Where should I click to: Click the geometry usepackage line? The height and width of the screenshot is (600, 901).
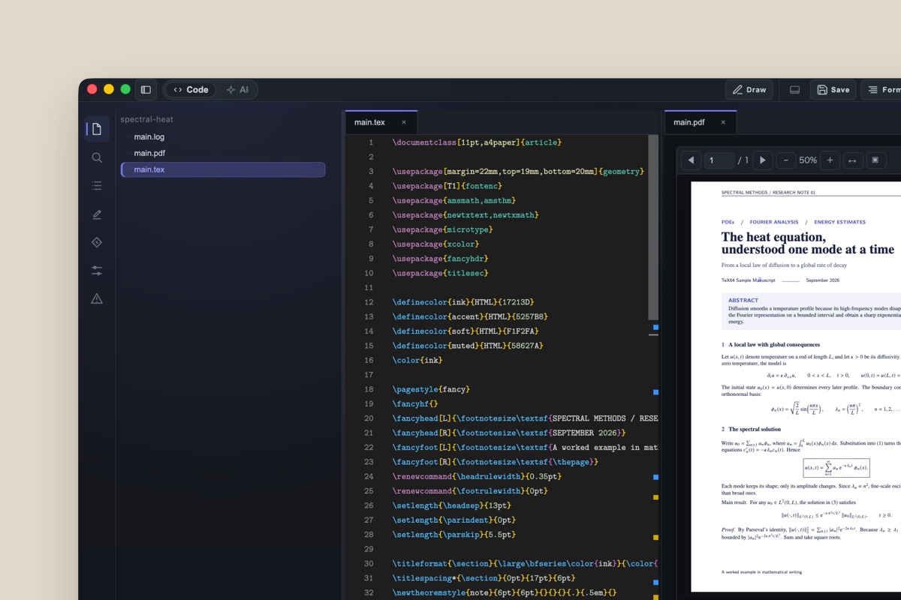coord(518,172)
